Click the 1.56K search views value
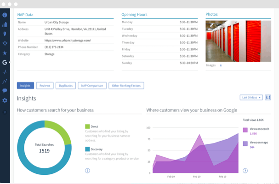This screenshot has height=184, width=279. (x=253, y=134)
